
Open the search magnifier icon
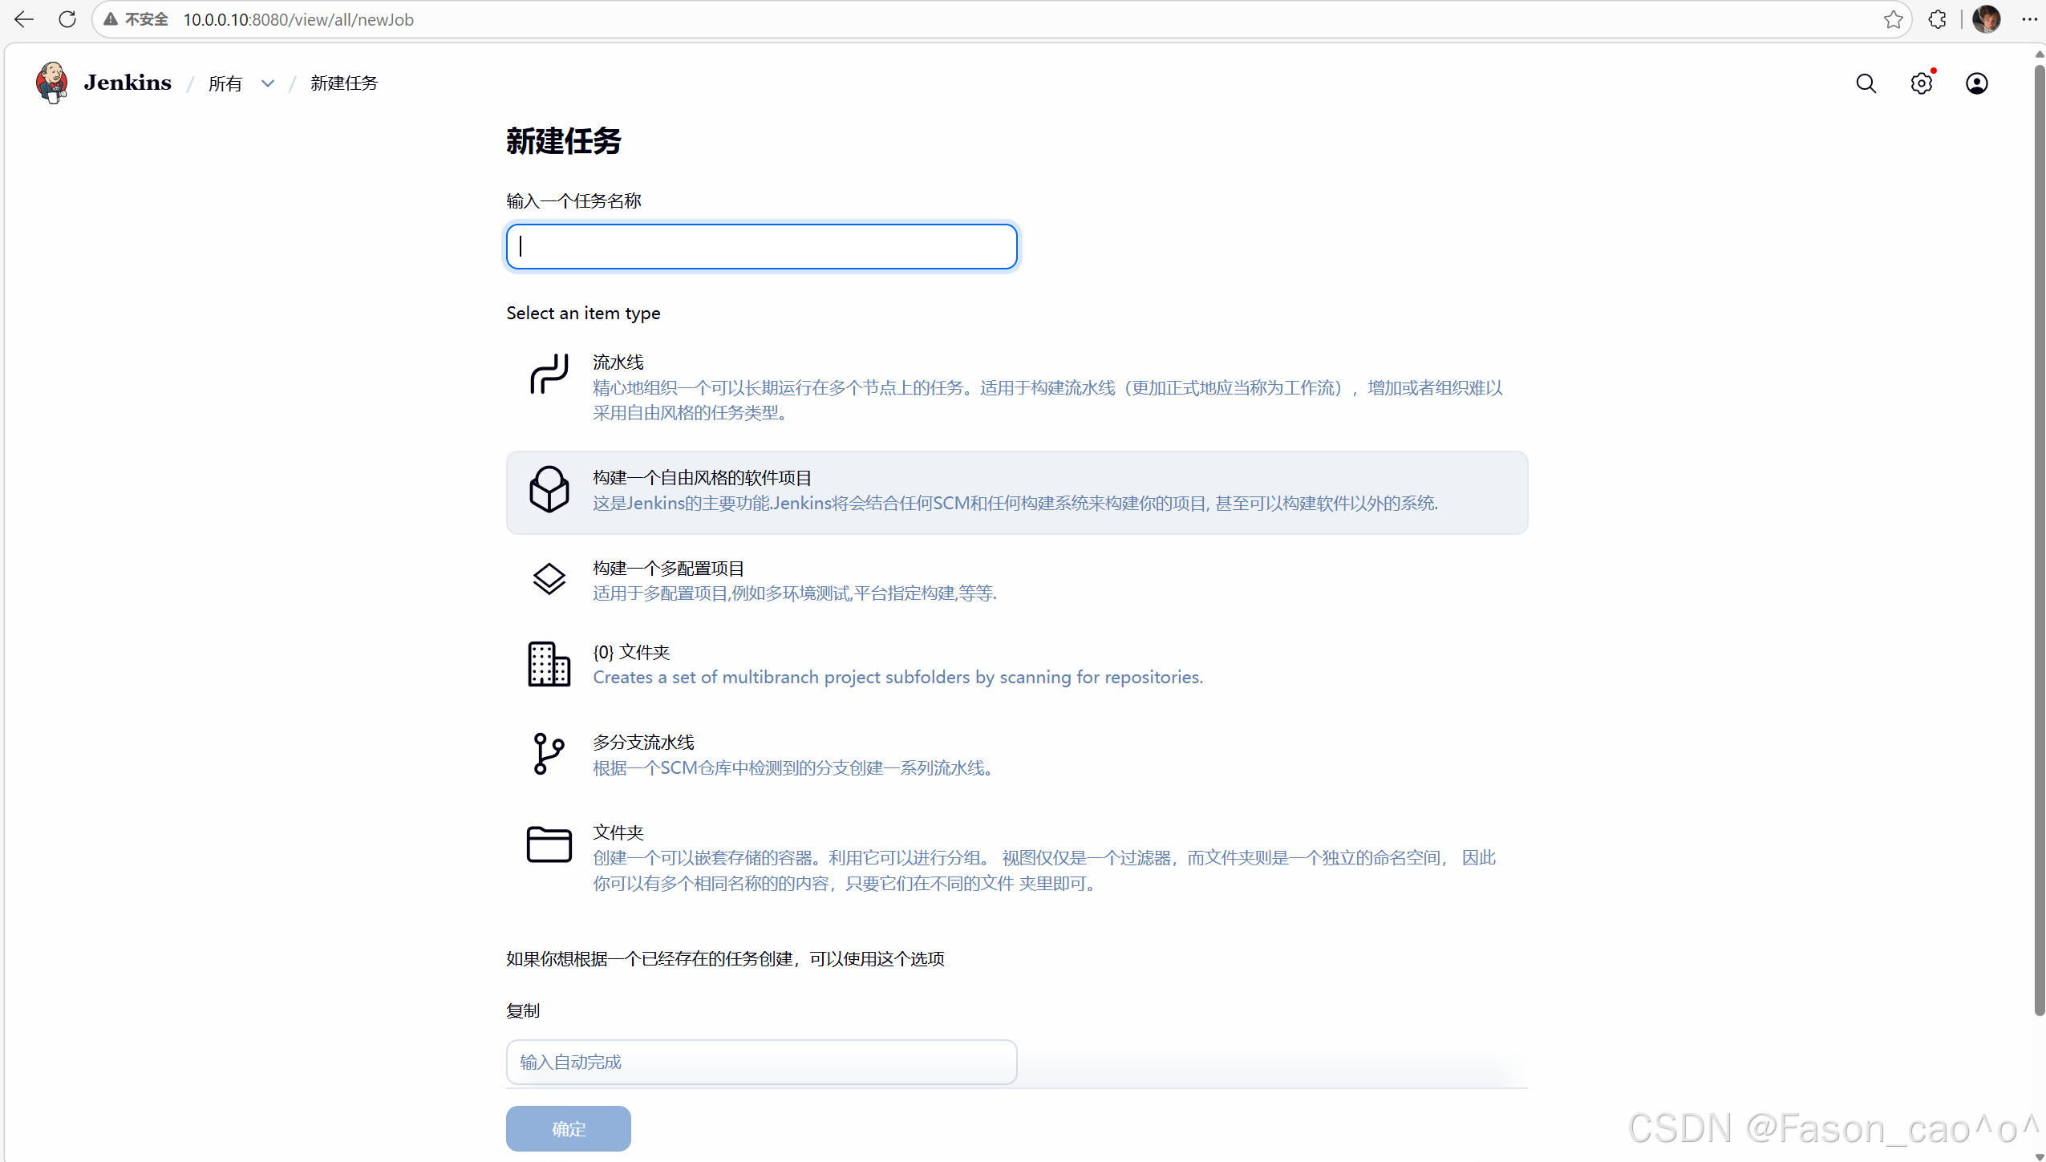point(1866,83)
